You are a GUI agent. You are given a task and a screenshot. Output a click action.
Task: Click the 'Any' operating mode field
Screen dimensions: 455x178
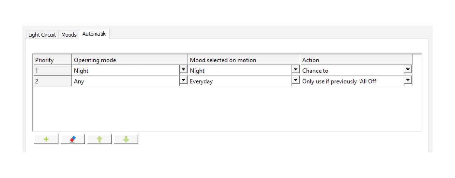click(x=125, y=81)
